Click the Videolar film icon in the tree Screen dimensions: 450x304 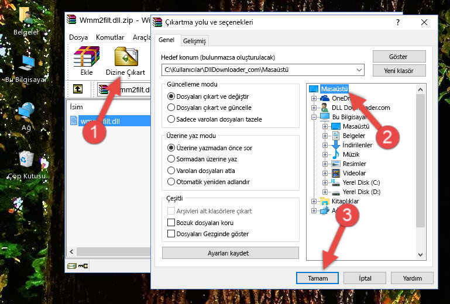335,173
